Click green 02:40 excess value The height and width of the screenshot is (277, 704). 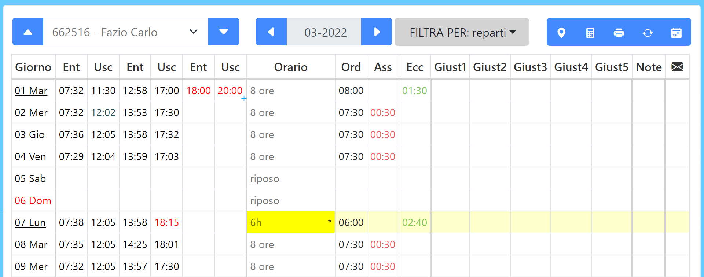click(x=415, y=222)
